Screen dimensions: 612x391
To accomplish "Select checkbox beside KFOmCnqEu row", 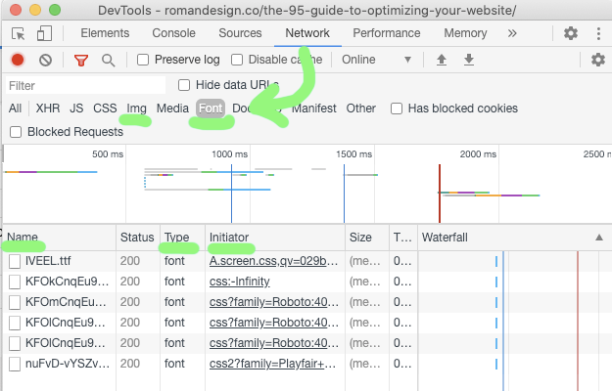I will tap(15, 302).
